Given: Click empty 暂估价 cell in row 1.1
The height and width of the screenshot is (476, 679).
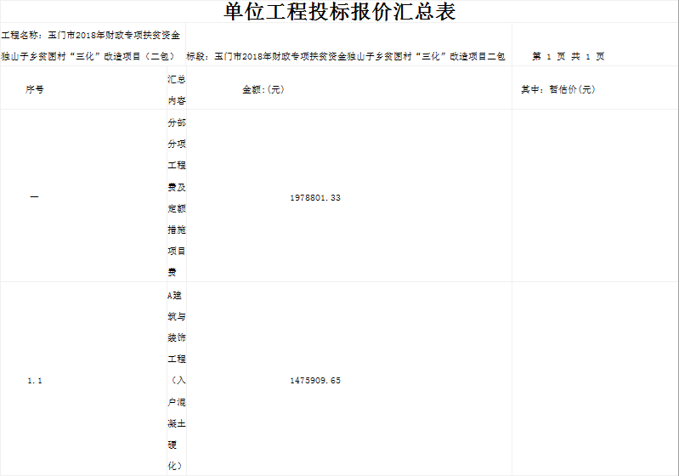Looking at the screenshot, I should tap(595, 381).
